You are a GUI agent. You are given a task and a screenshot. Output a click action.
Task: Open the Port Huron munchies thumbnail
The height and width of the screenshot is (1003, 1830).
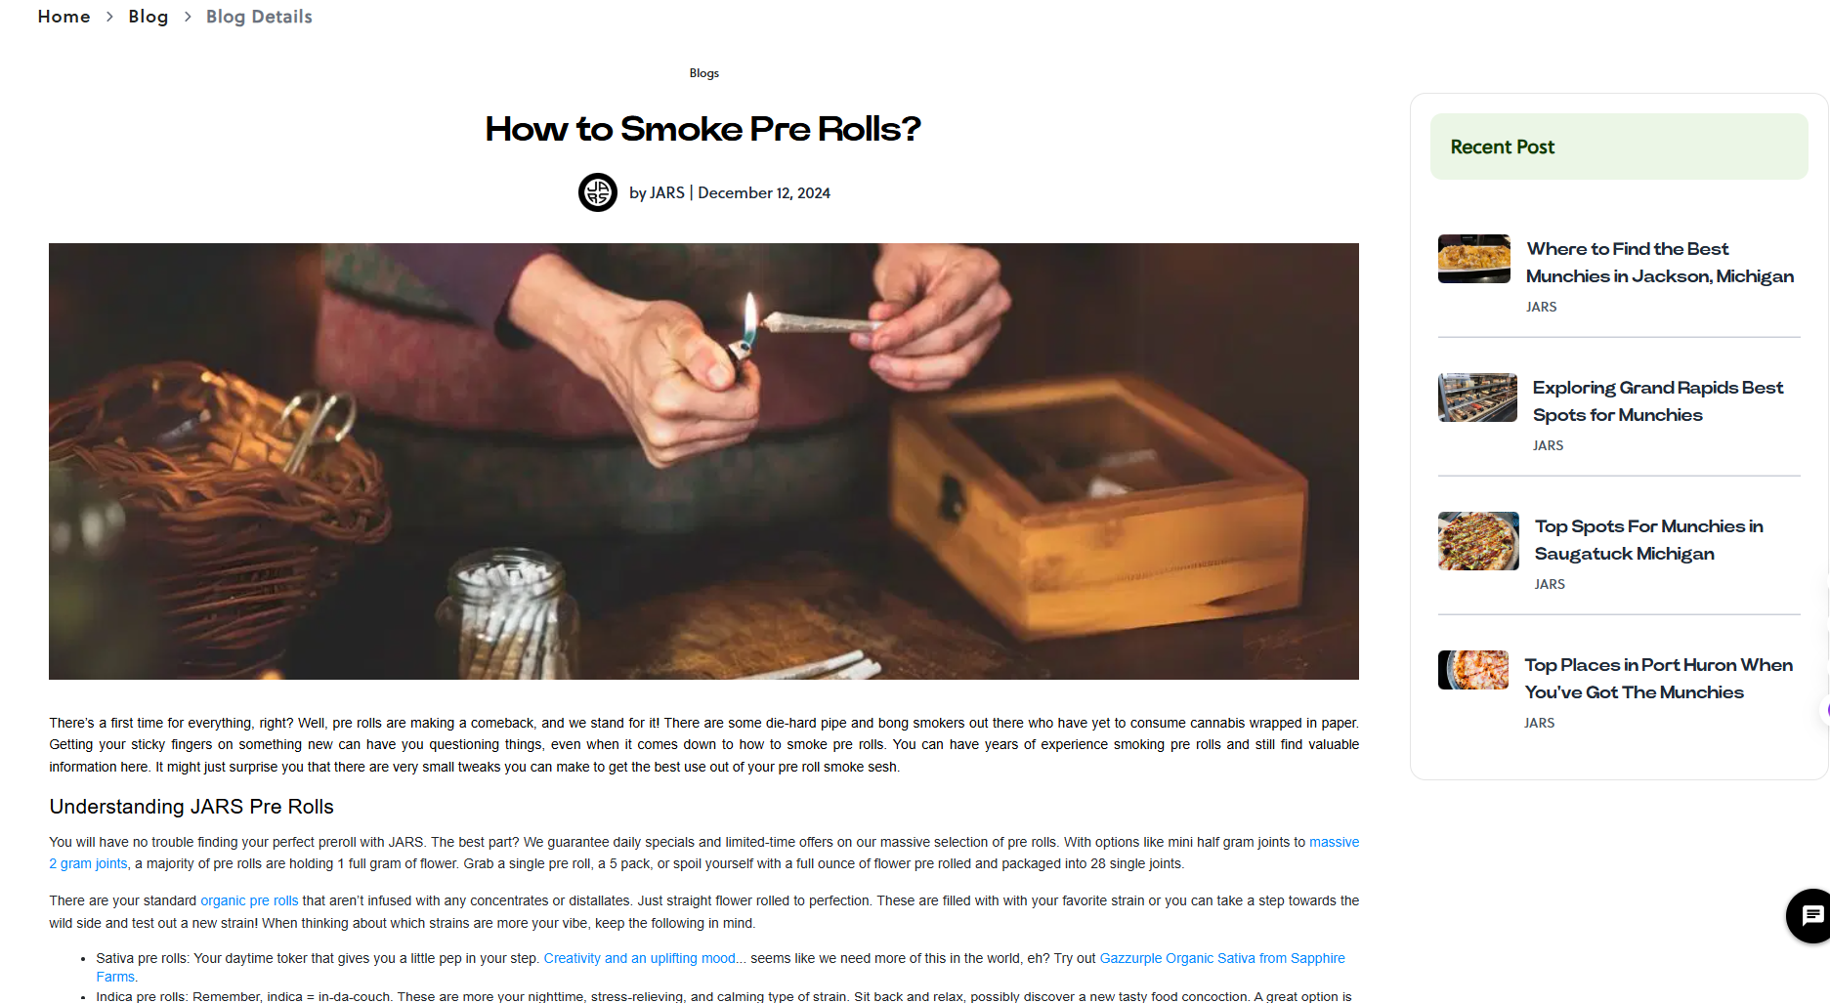[x=1473, y=670]
